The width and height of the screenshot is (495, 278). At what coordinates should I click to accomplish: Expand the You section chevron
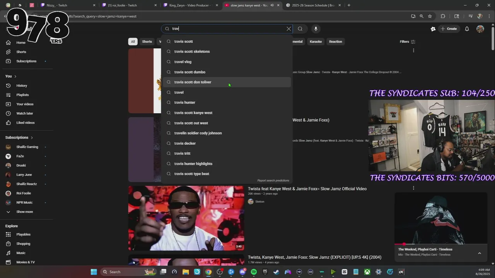15,76
